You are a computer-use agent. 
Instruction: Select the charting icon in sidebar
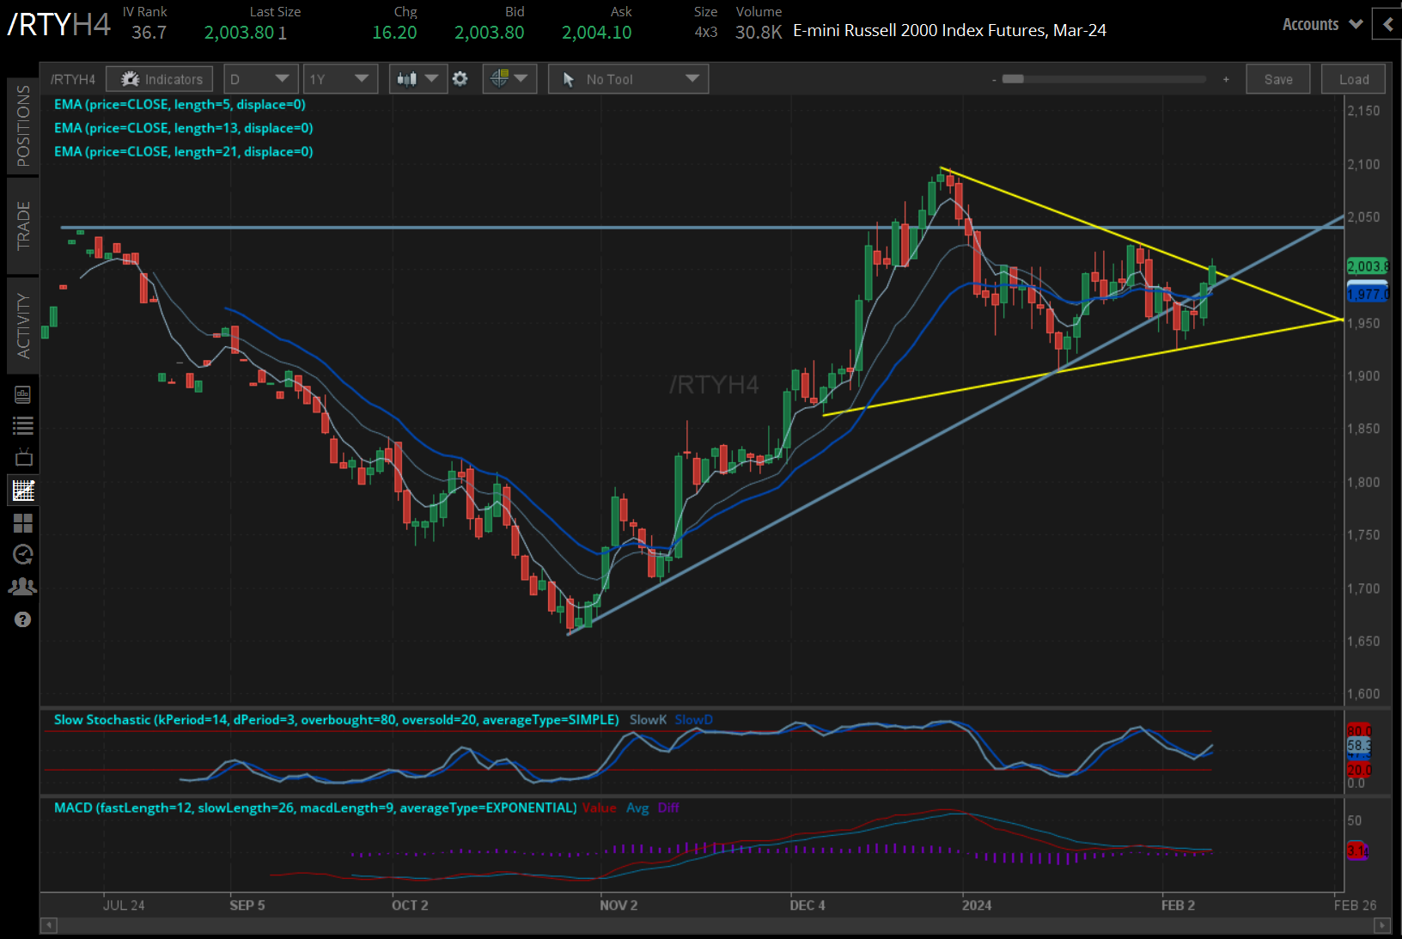pos(23,491)
